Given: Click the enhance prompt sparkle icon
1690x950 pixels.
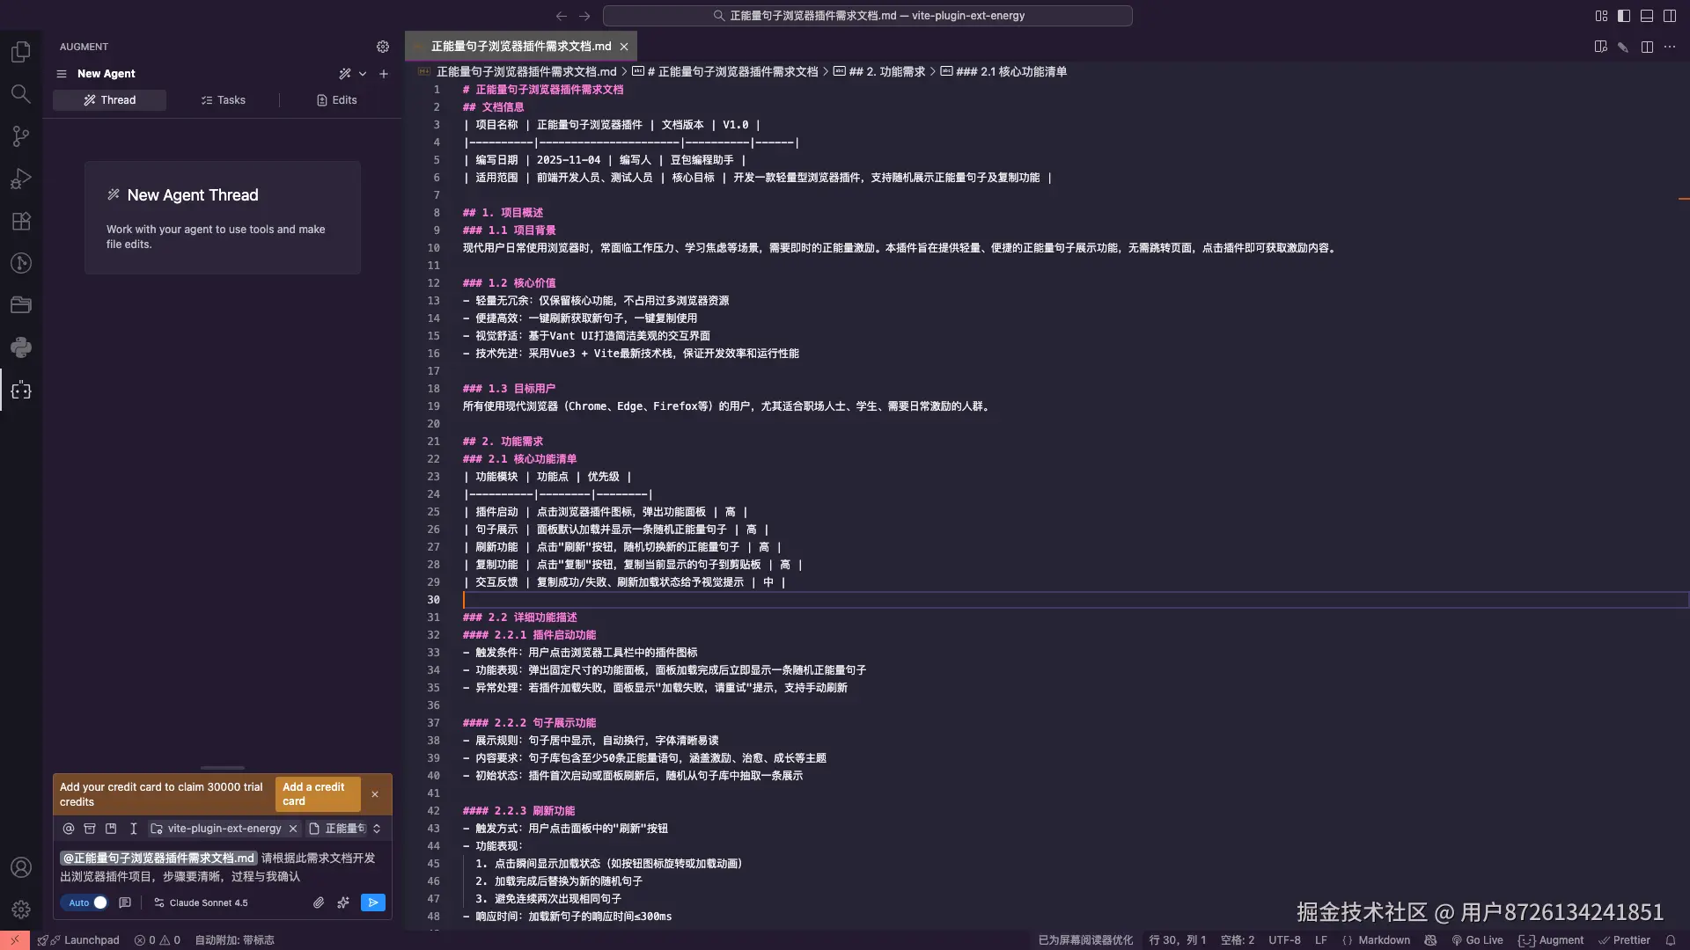Looking at the screenshot, I should pos(343,902).
